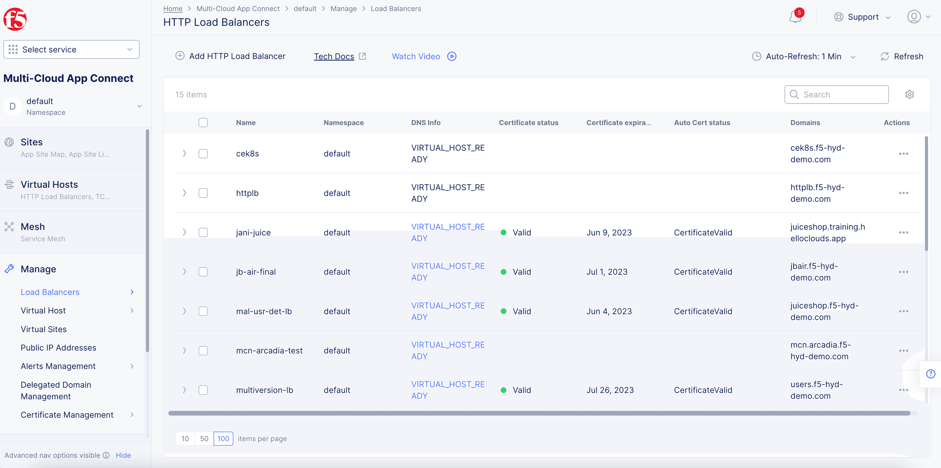Select the httplb row checkbox
The width and height of the screenshot is (941, 468).
(x=203, y=193)
